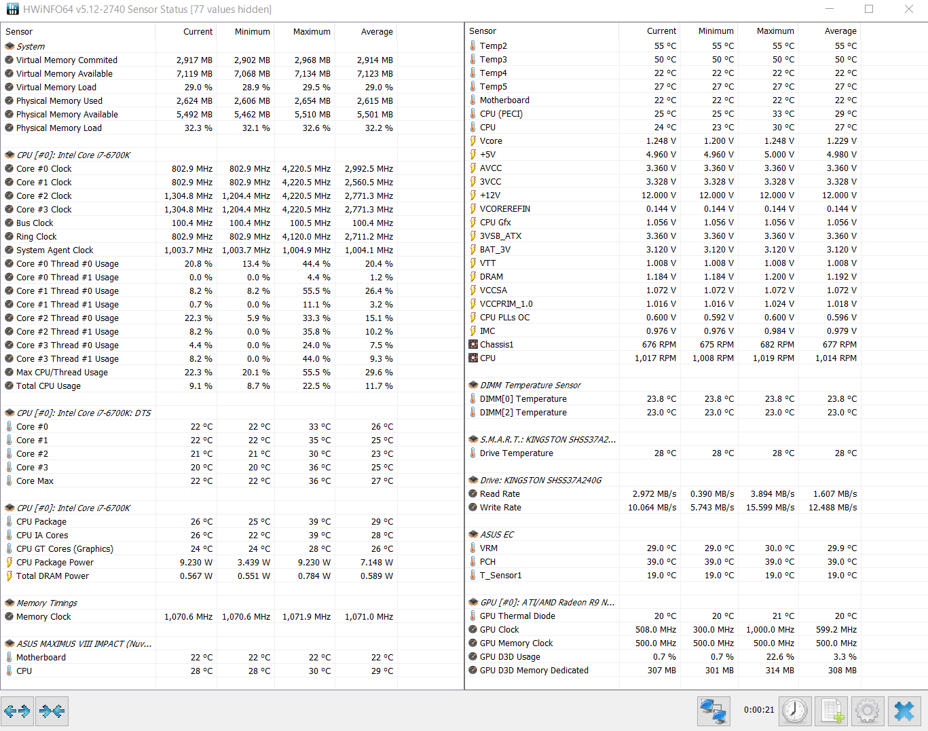Click the +12V voltage bolt icon

(473, 195)
